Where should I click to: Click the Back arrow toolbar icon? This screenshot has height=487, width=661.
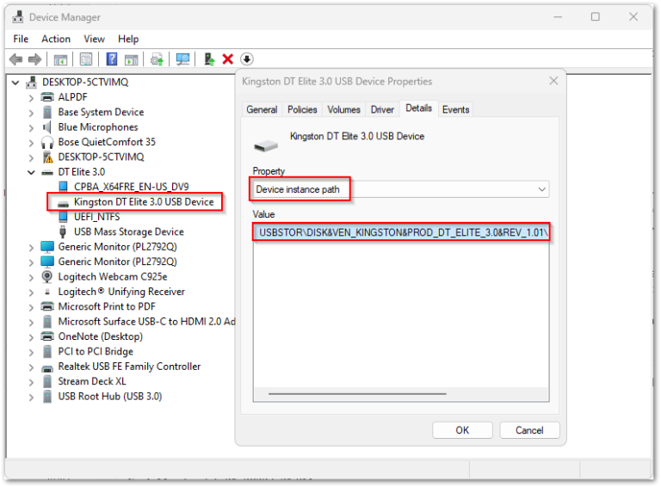click(x=16, y=59)
